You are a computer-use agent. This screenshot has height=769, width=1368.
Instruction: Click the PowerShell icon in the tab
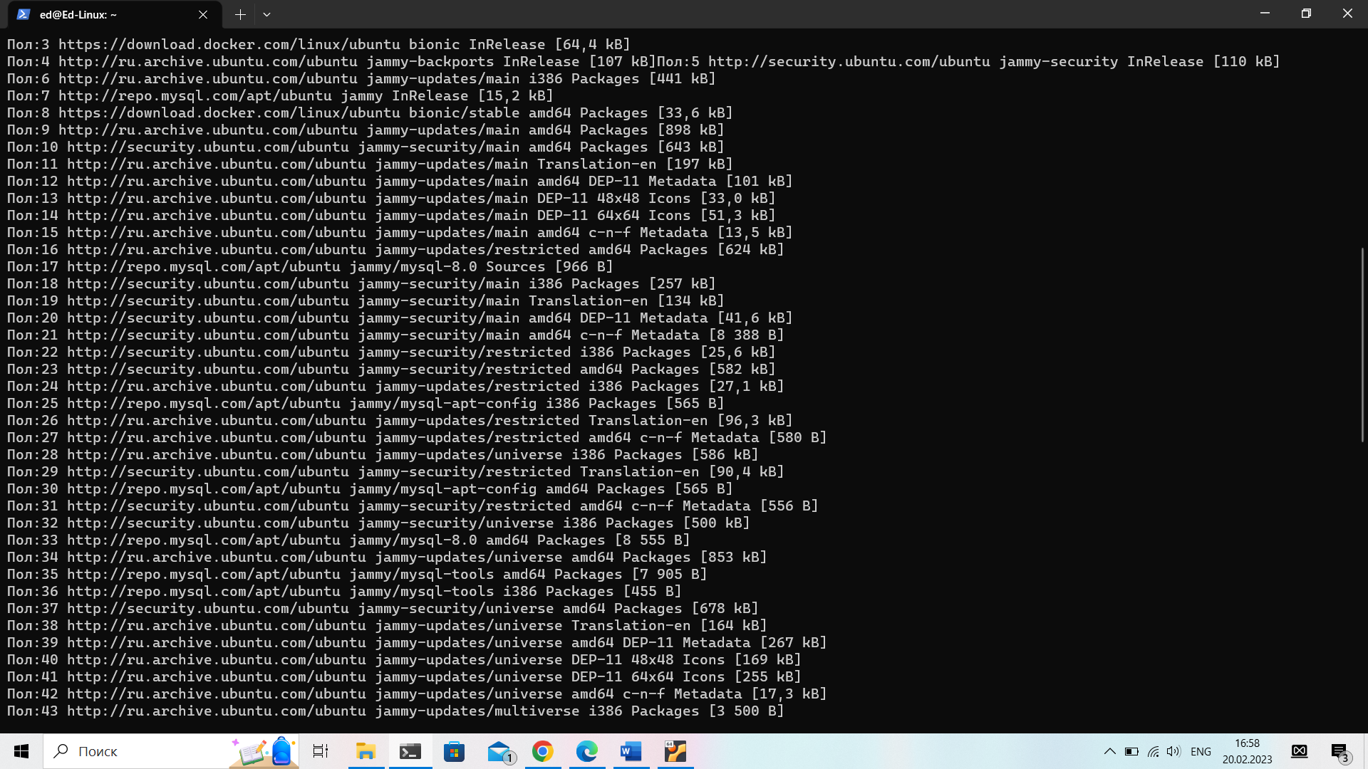tap(23, 14)
